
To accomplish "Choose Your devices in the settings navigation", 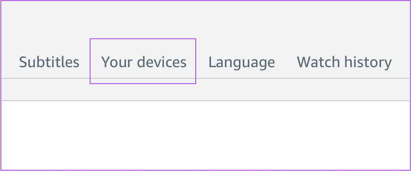I will point(144,63).
